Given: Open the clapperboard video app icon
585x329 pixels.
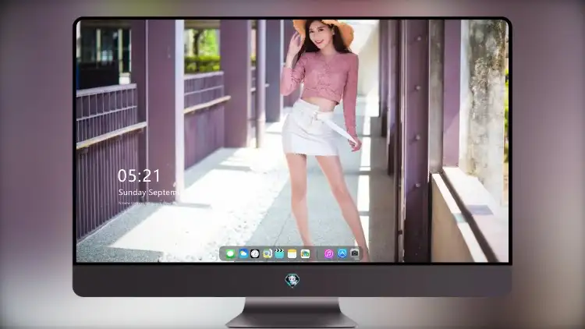Looking at the screenshot, I should (x=279, y=254).
